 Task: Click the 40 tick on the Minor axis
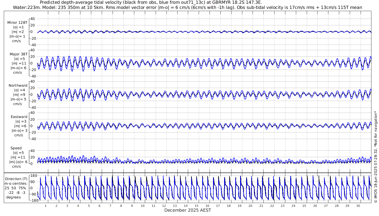pyautogui.click(x=32, y=19)
